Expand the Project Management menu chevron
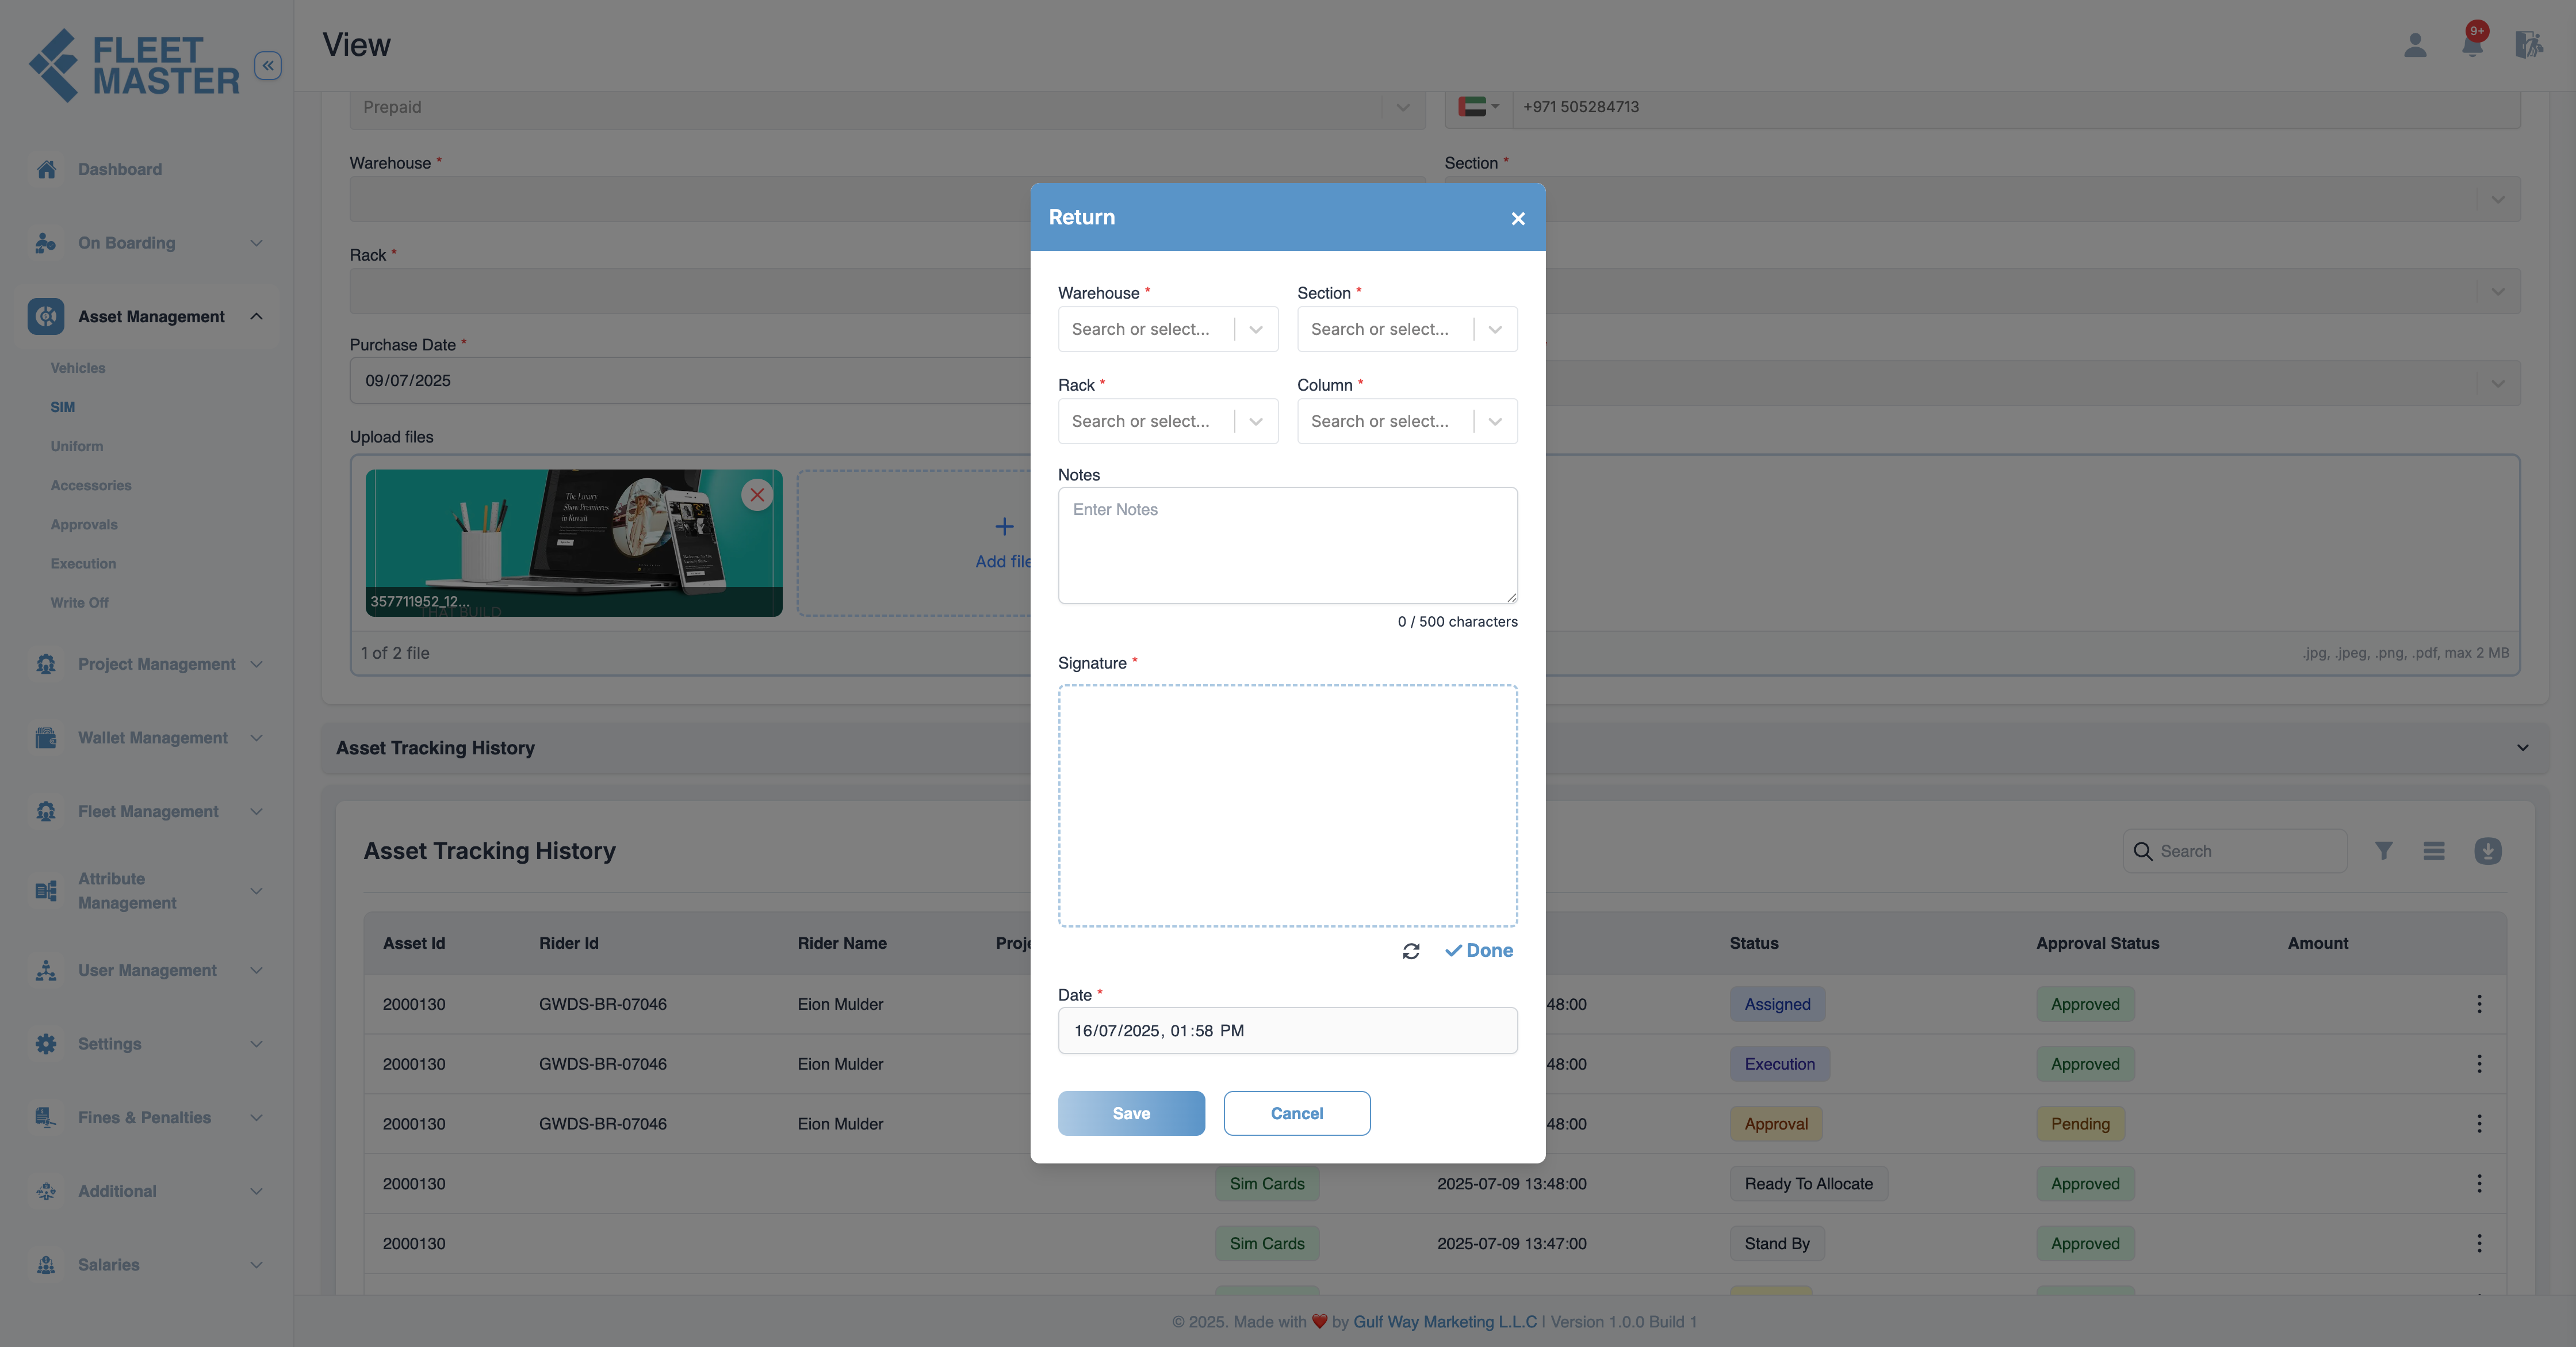The height and width of the screenshot is (1347, 2576). point(256,665)
